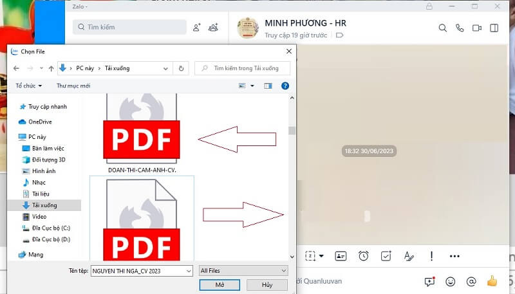515x294 pixels.
Task: Mark the message as urgent
Action: (431, 255)
